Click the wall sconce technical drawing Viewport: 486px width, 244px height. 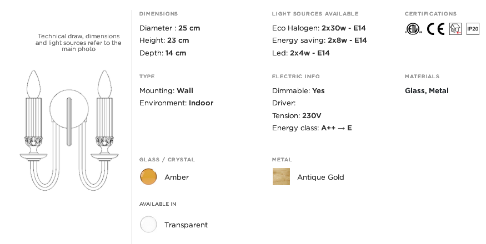(69, 130)
